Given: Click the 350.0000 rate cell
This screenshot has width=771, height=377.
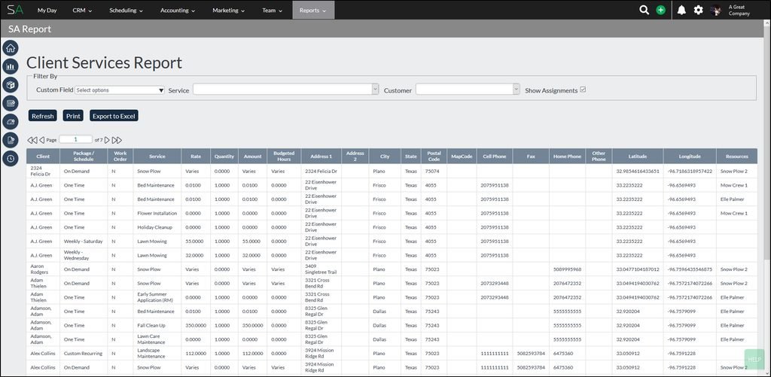Looking at the screenshot, I should [x=196, y=325].
